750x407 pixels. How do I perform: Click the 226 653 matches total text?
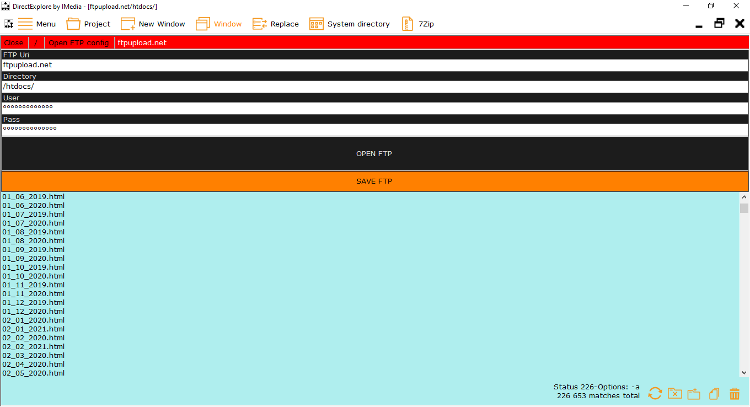(598, 396)
